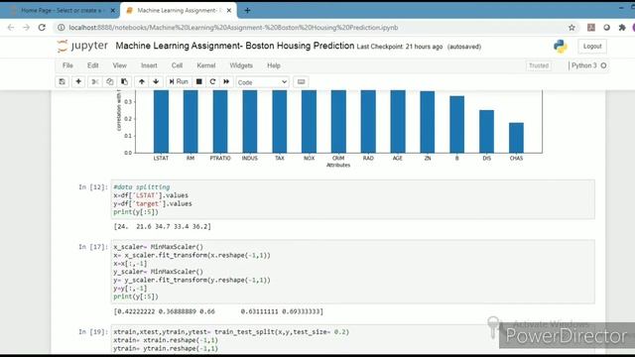Click the Attributes x-axis title
The image size is (635, 357).
coord(338,166)
